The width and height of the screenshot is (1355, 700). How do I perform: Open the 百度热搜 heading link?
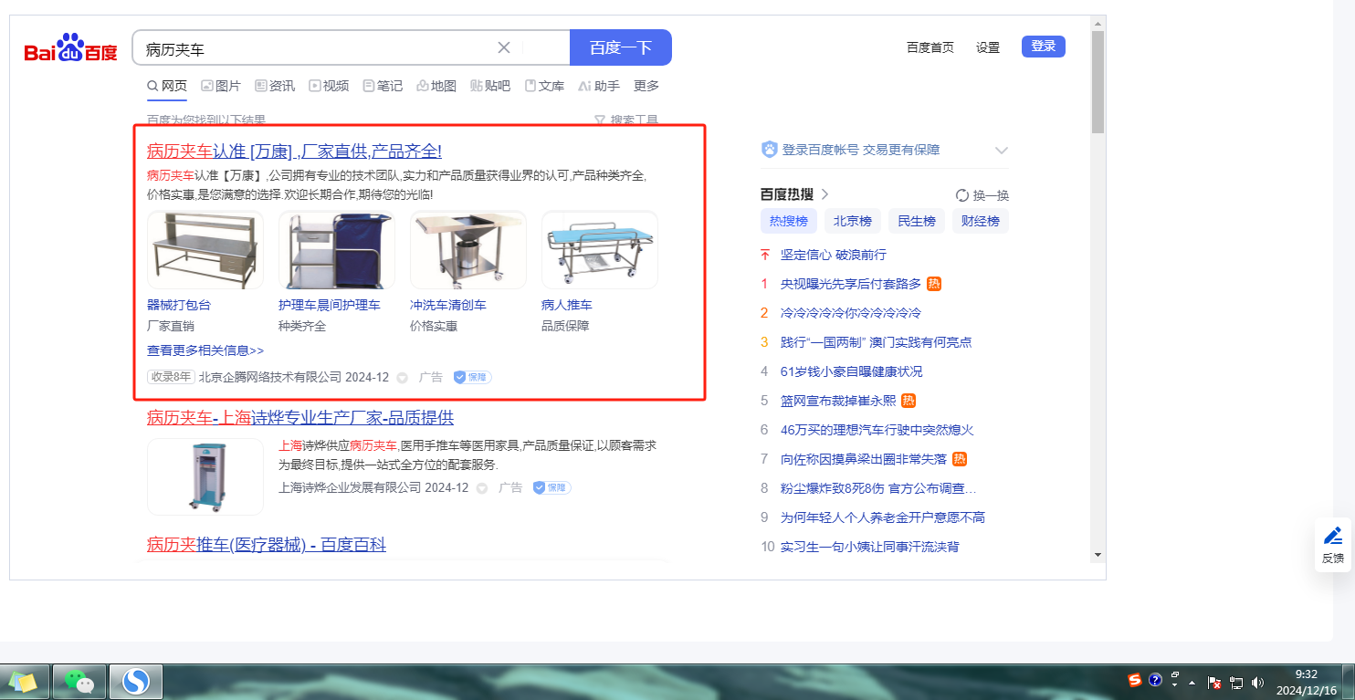(794, 194)
